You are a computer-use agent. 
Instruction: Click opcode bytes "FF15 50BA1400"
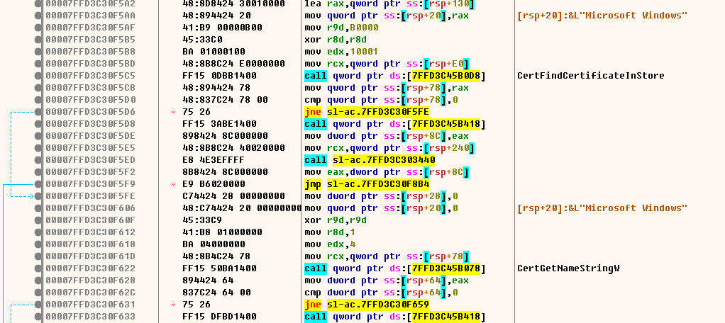click(x=220, y=268)
